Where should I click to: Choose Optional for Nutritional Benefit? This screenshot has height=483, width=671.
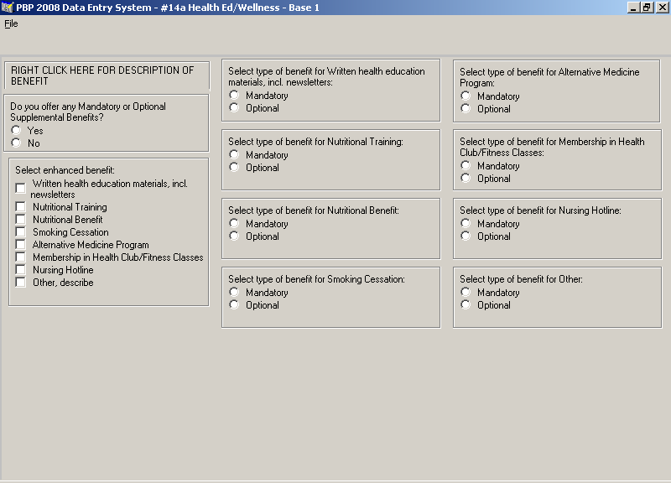[234, 236]
